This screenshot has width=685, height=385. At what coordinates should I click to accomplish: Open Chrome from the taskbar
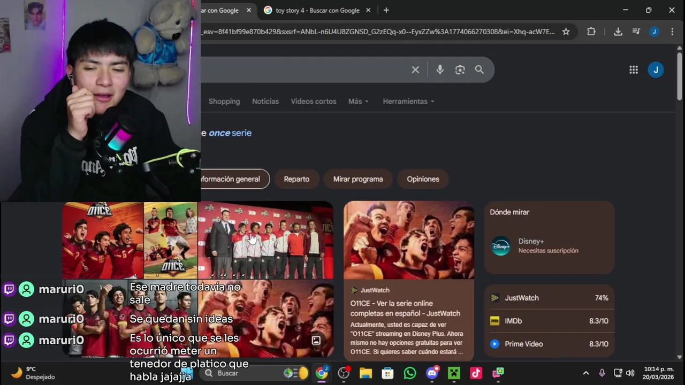[x=322, y=373]
